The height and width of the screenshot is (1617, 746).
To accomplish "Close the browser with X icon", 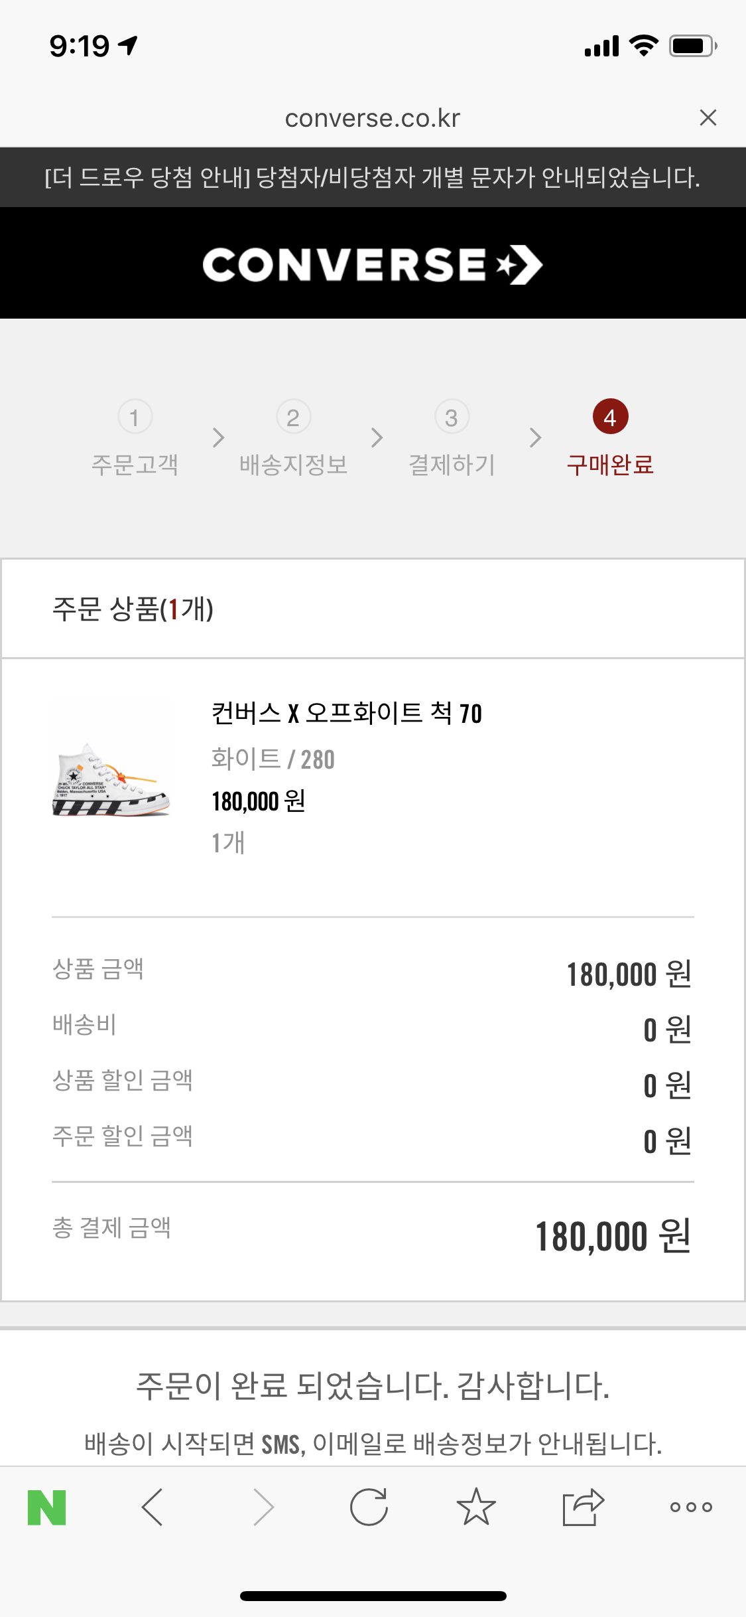I will pyautogui.click(x=708, y=117).
